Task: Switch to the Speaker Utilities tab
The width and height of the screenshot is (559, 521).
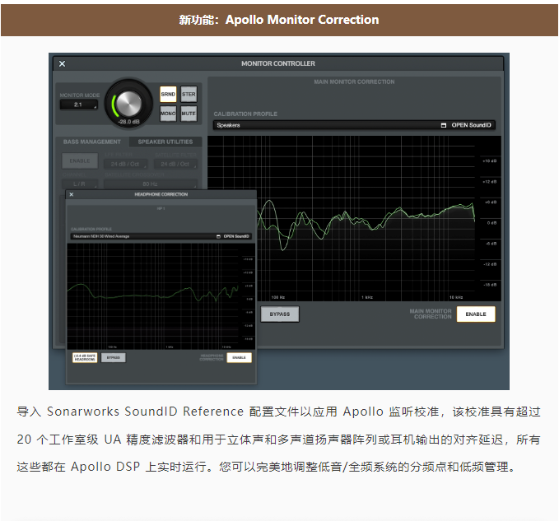Action: tap(165, 142)
